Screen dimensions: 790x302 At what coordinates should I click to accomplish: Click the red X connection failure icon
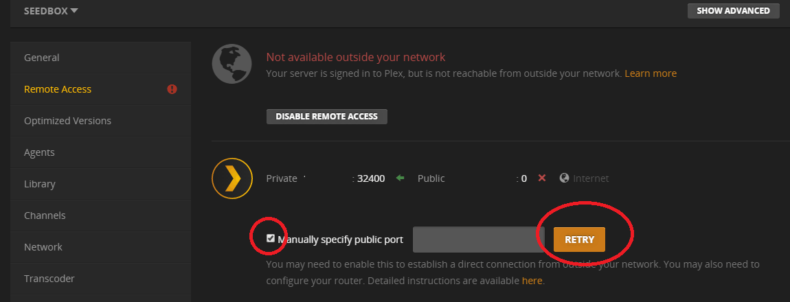[541, 178]
